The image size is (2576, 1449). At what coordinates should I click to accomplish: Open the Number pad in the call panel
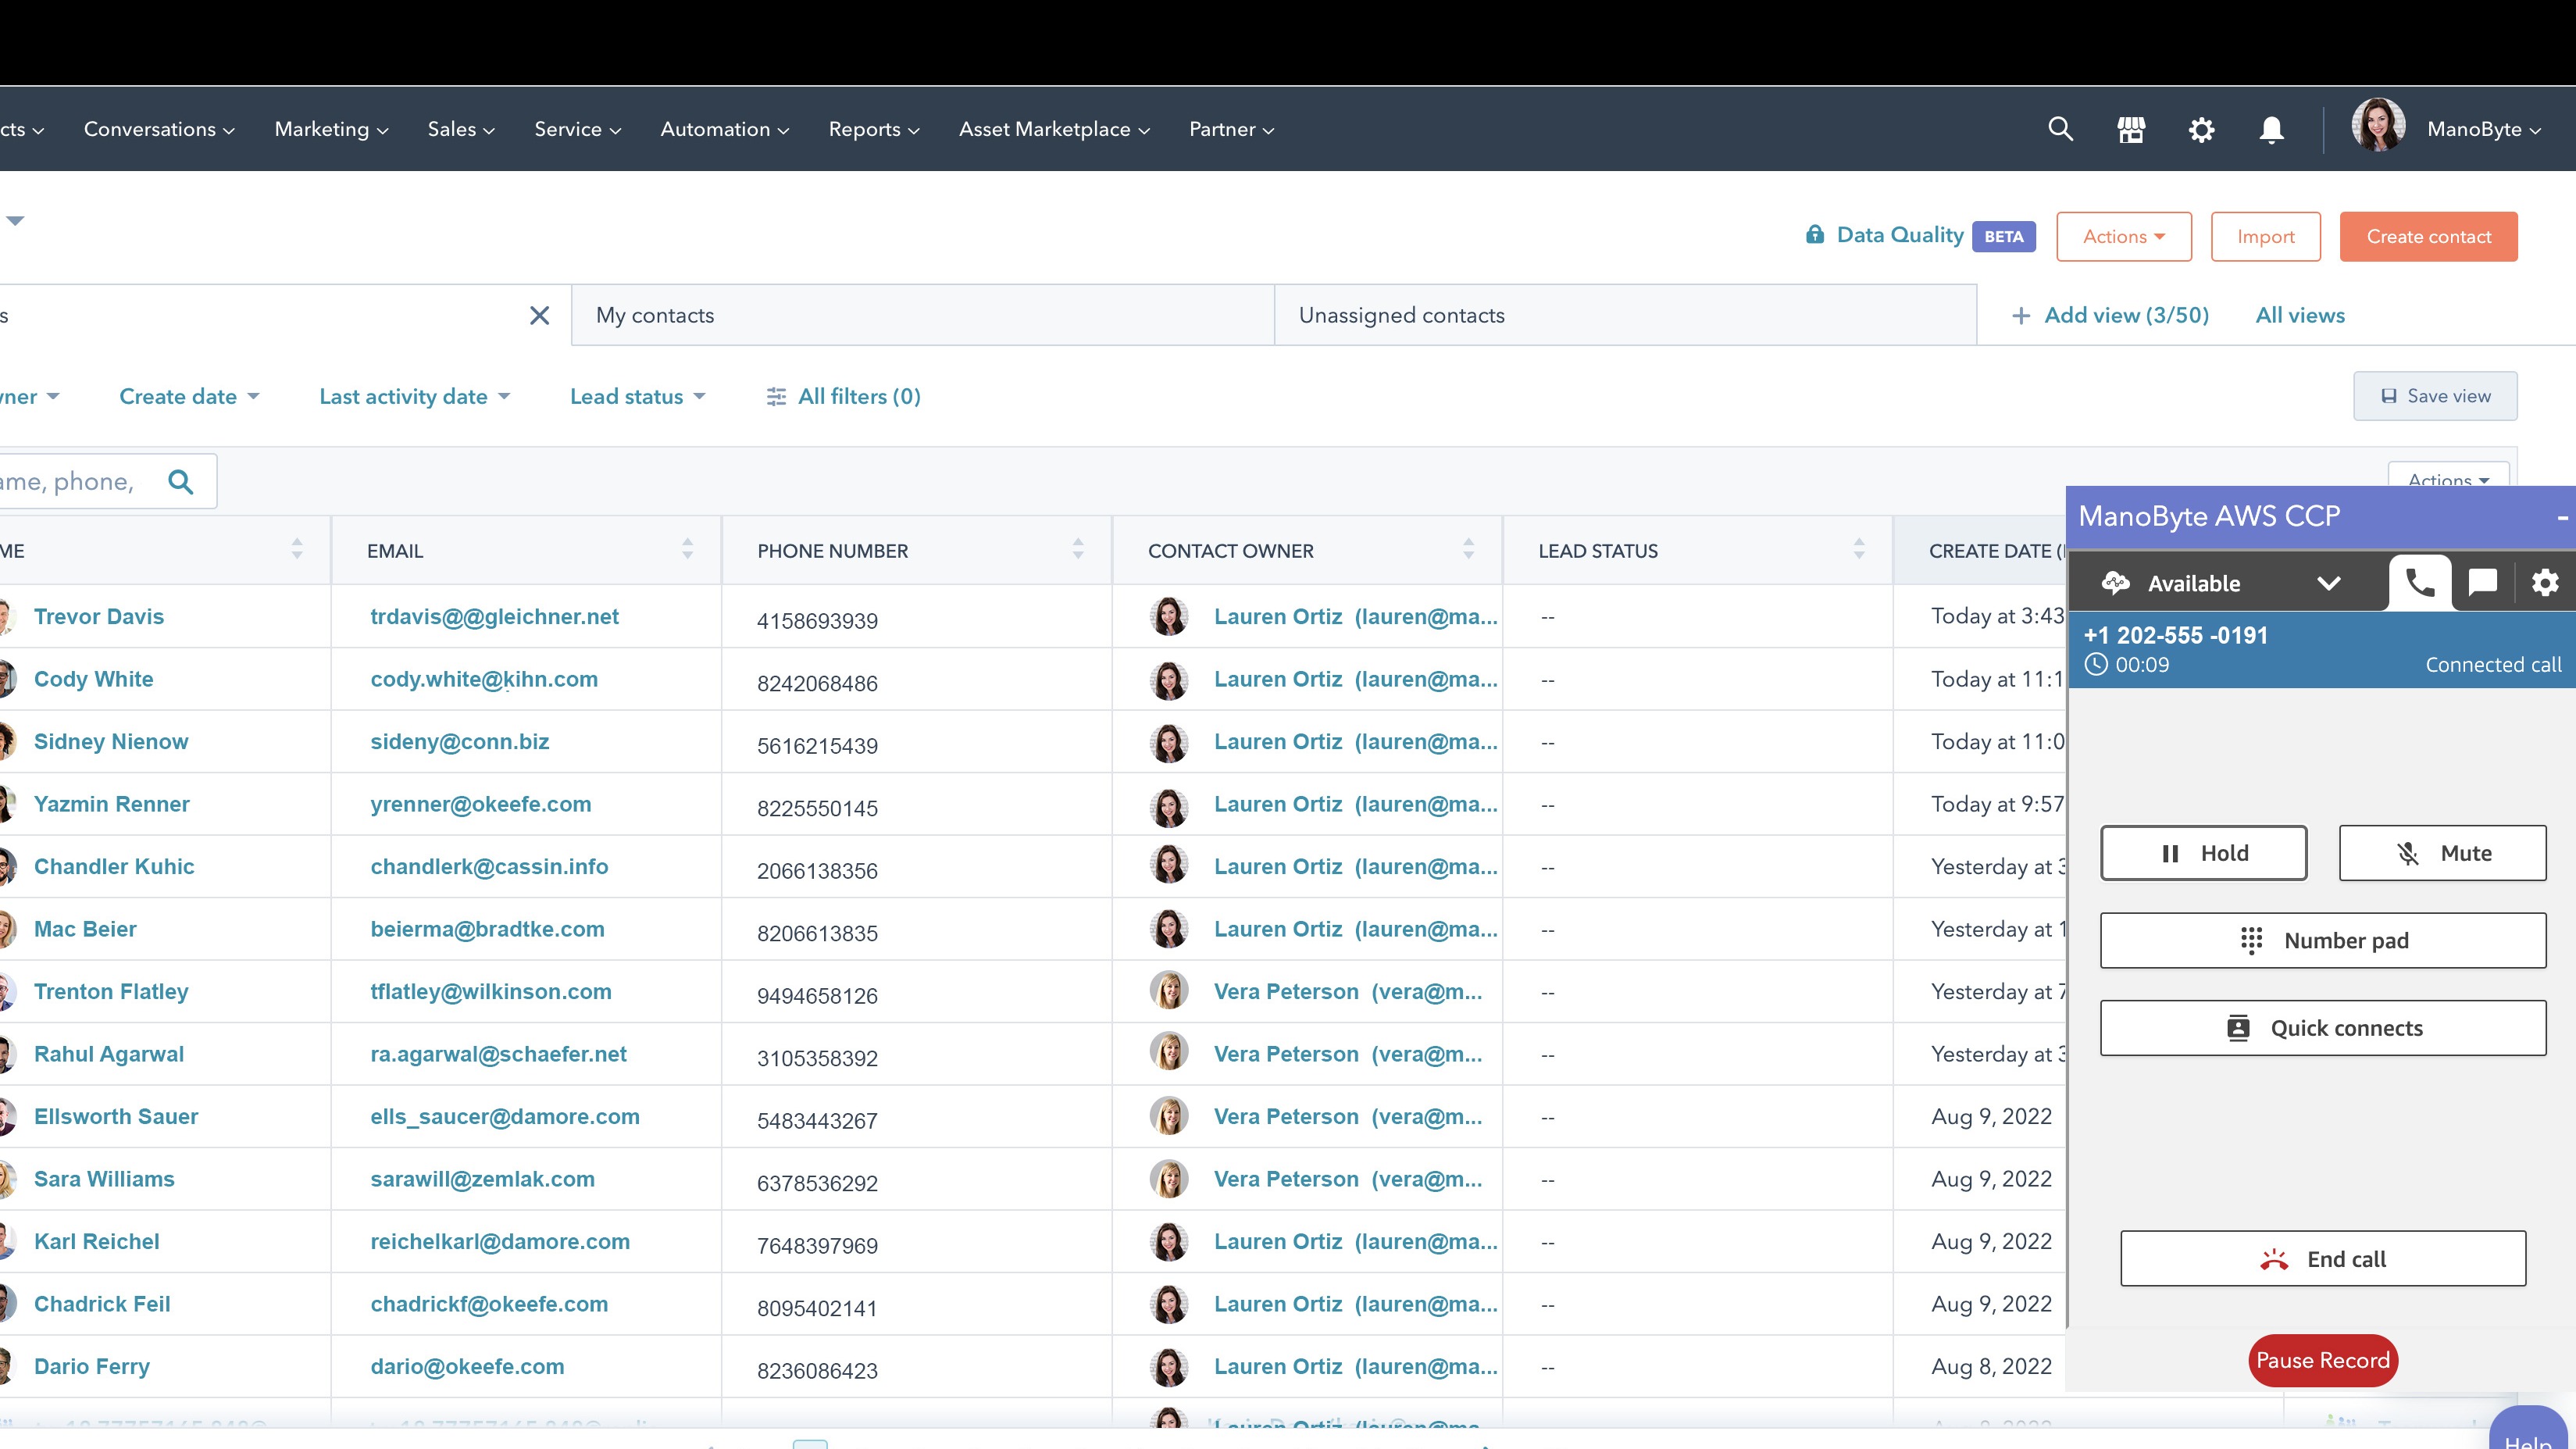(x=2322, y=940)
